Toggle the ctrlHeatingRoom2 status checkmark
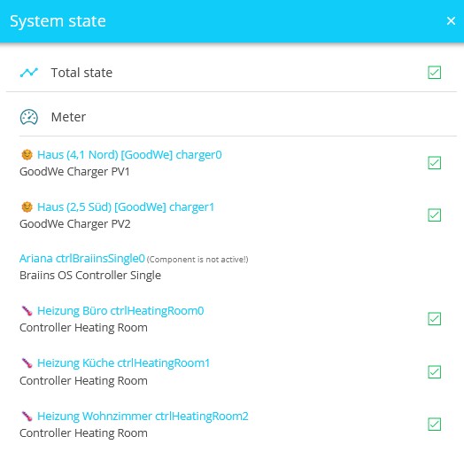The height and width of the screenshot is (452, 464). (435, 425)
